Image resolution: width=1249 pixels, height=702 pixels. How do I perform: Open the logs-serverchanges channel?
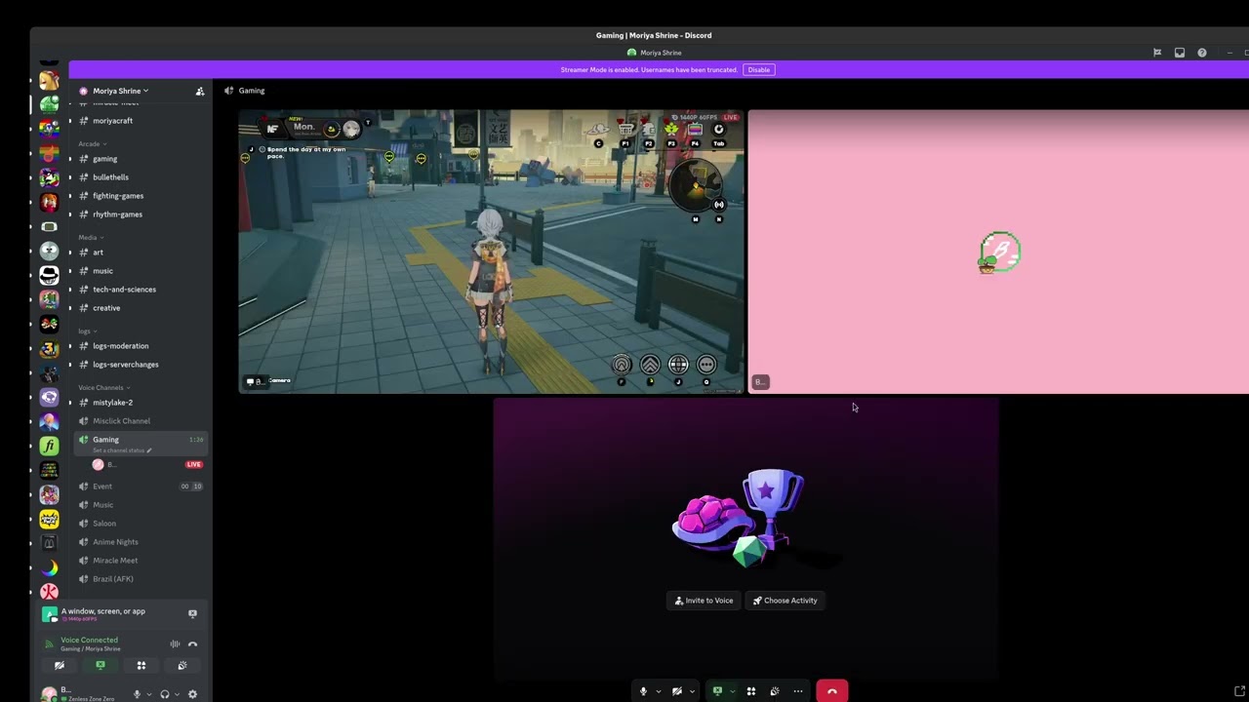tap(125, 365)
